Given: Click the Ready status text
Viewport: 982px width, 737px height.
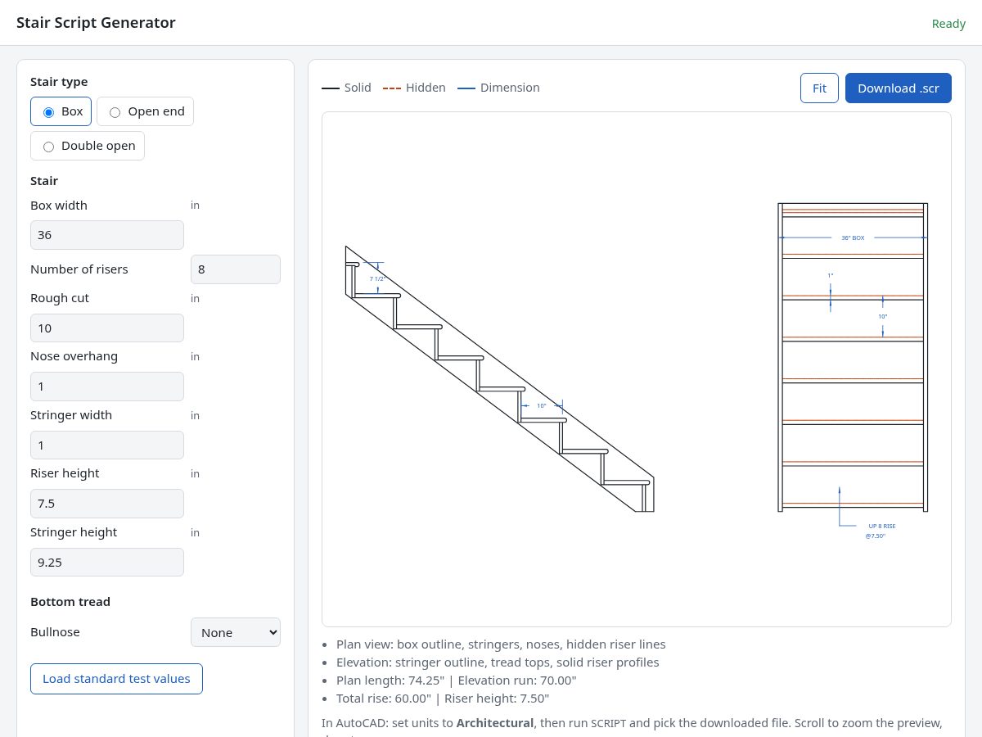Looking at the screenshot, I should coord(948,24).
